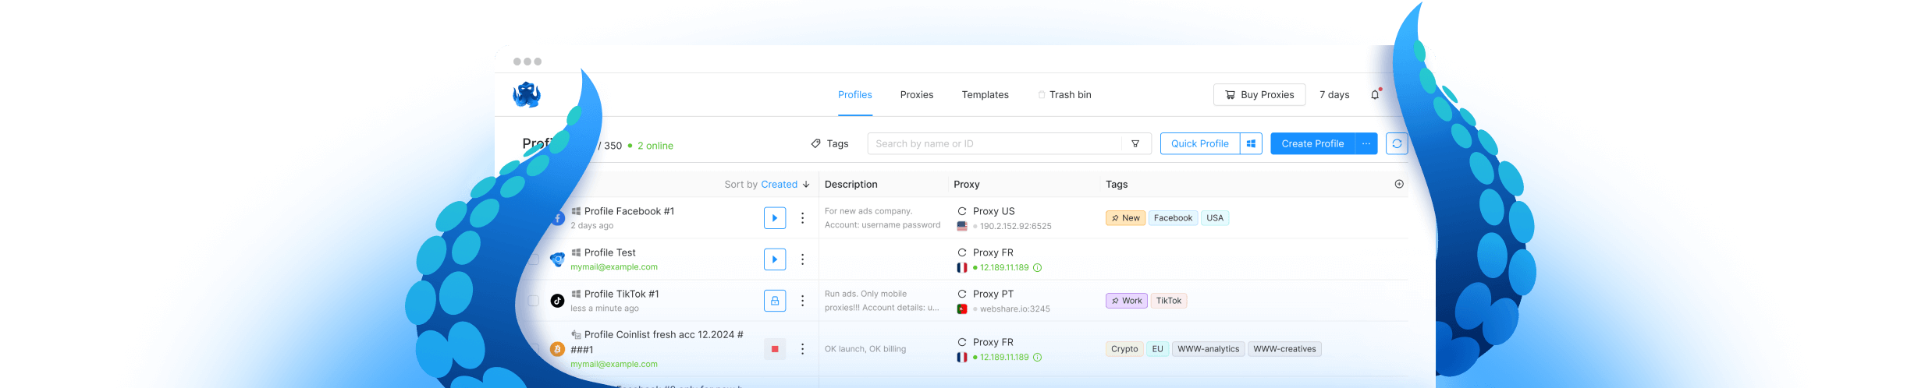The image size is (1932, 388).
Task: Switch to the Proxies tab
Action: [x=916, y=95]
